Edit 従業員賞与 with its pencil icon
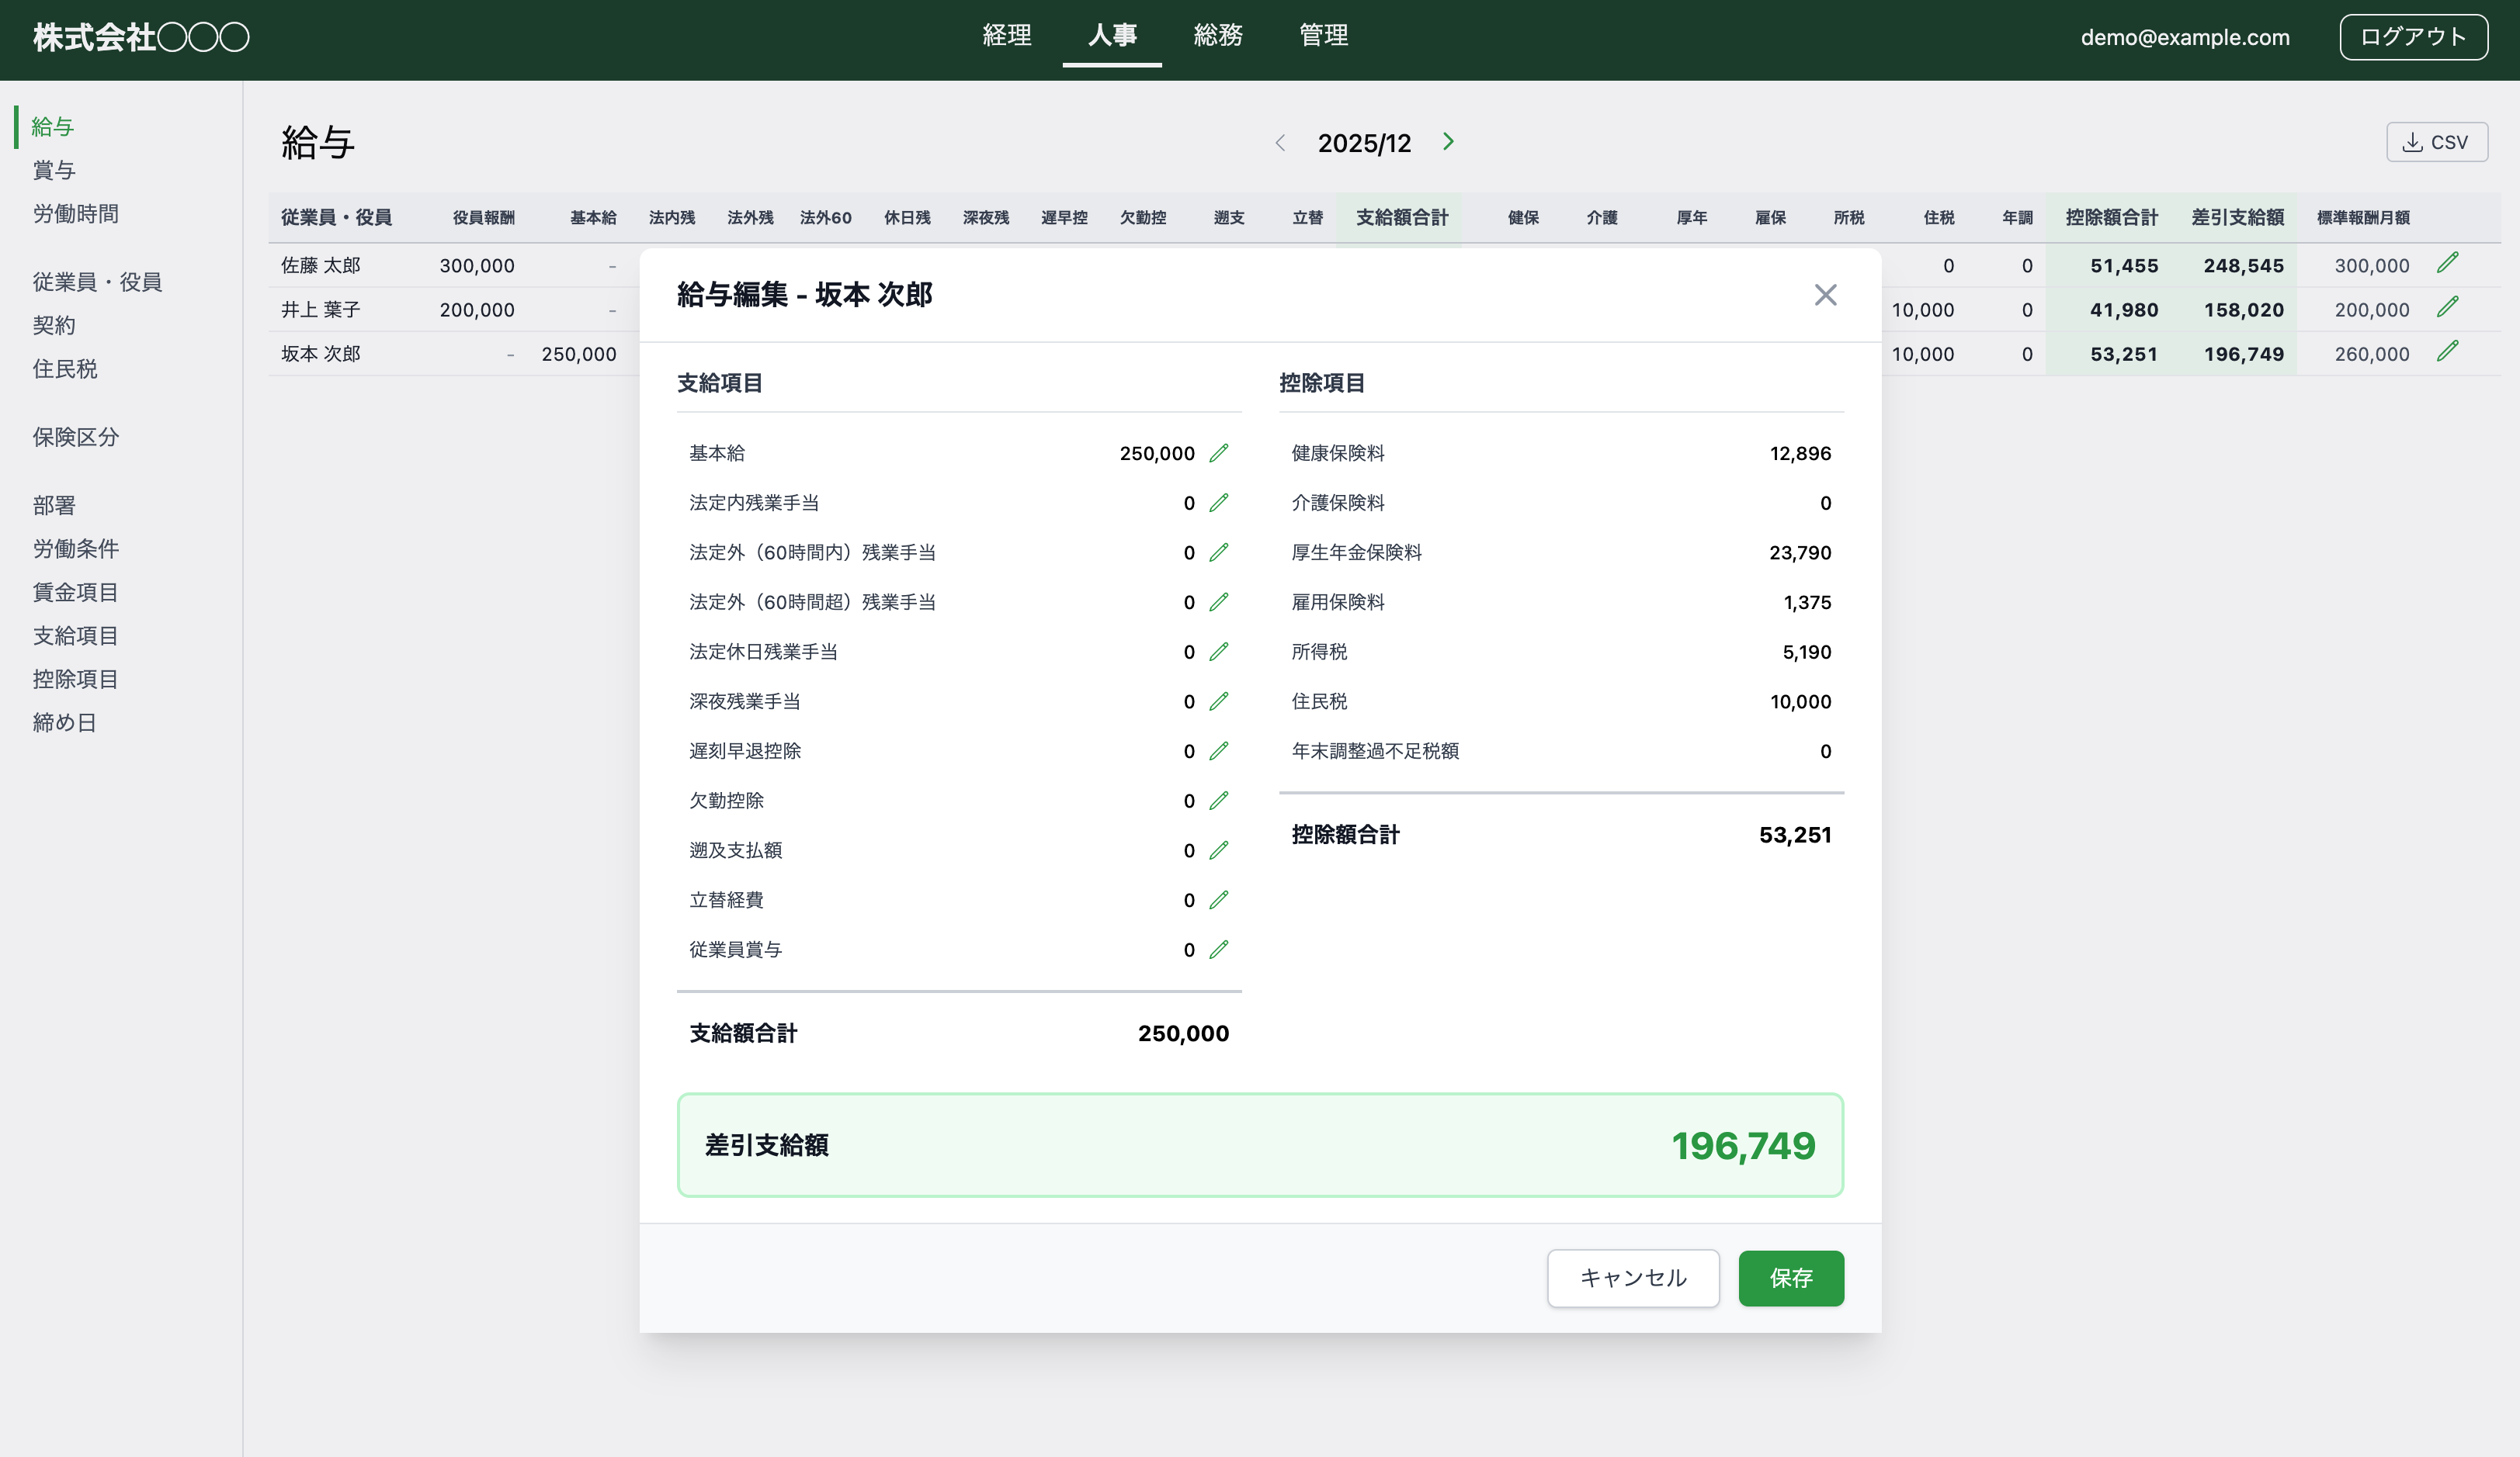Screen dimensions: 2520x1457 click(x=1218, y=950)
